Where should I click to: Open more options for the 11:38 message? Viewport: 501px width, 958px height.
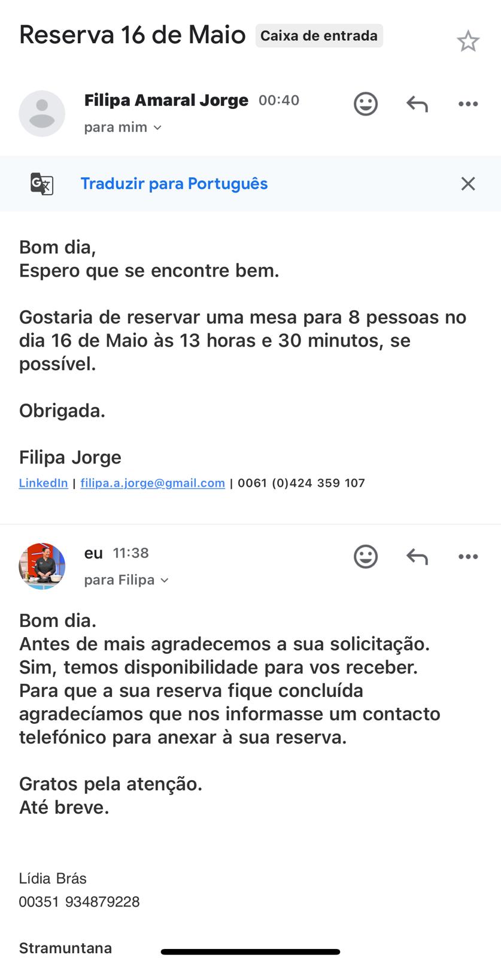click(x=468, y=557)
